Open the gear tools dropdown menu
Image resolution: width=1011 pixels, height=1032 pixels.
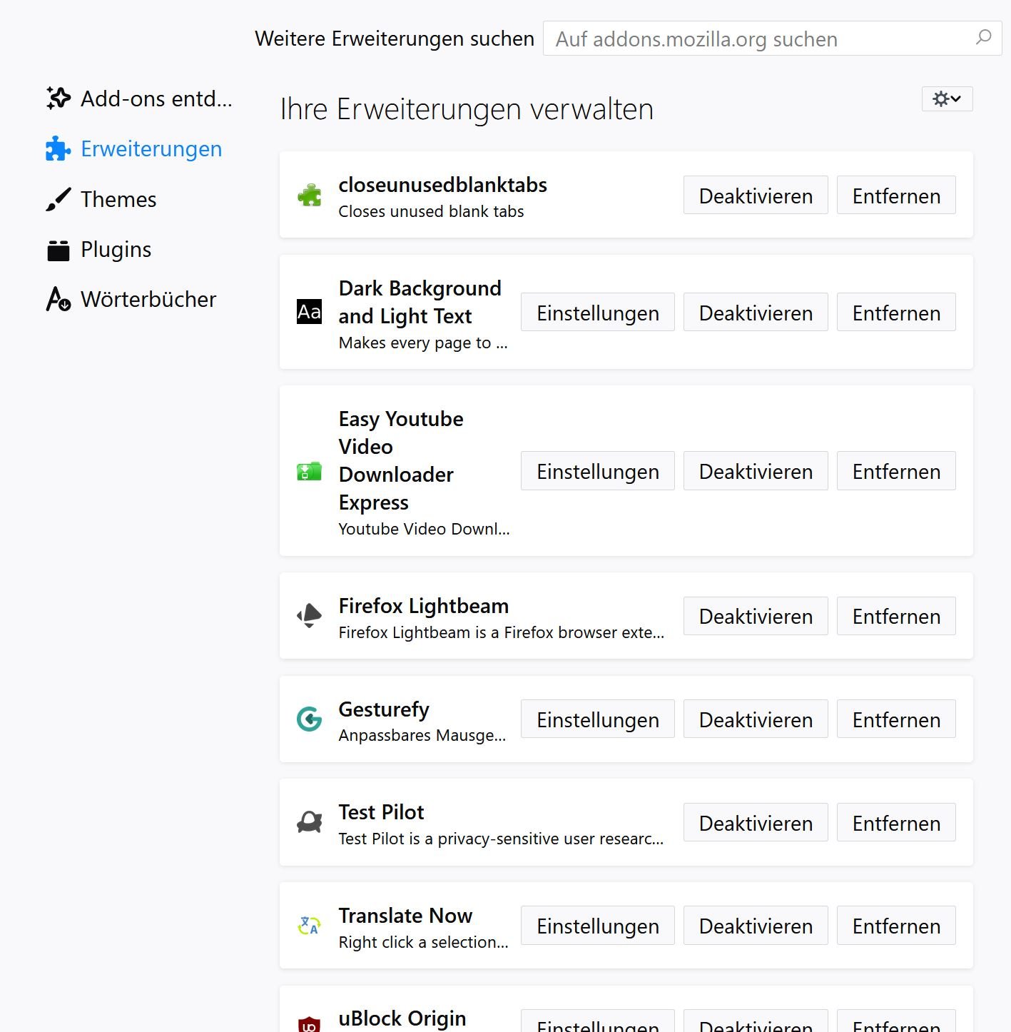coord(947,98)
